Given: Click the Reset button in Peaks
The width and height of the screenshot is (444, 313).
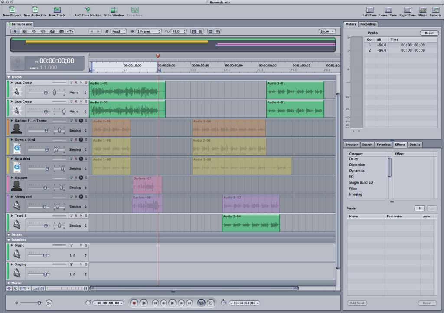Looking at the screenshot, I should (429, 33).
